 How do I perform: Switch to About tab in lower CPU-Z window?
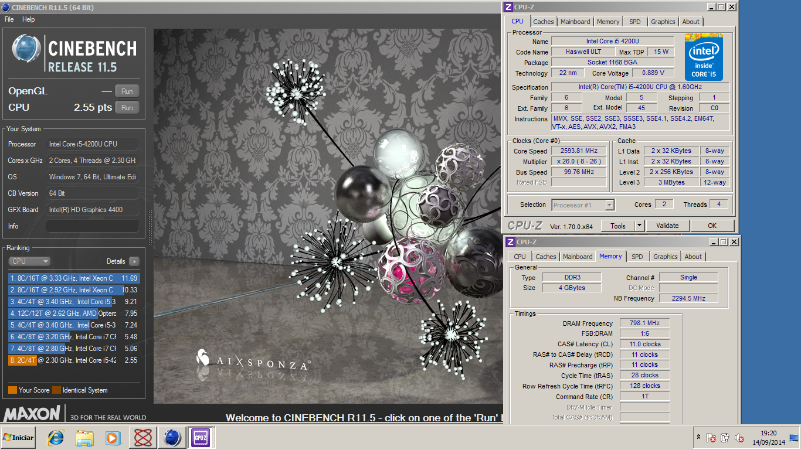pyautogui.click(x=693, y=257)
